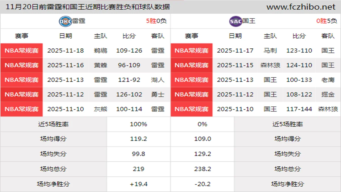Viewport: 341px width, 192px height.
Task: Select the NBA常规赛 badge next to 马刺 game
Action: point(191,50)
